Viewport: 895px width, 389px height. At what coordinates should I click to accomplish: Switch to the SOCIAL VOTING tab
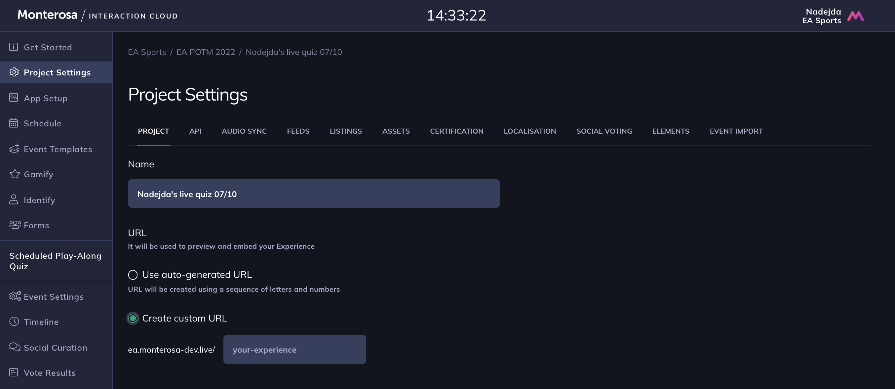604,131
